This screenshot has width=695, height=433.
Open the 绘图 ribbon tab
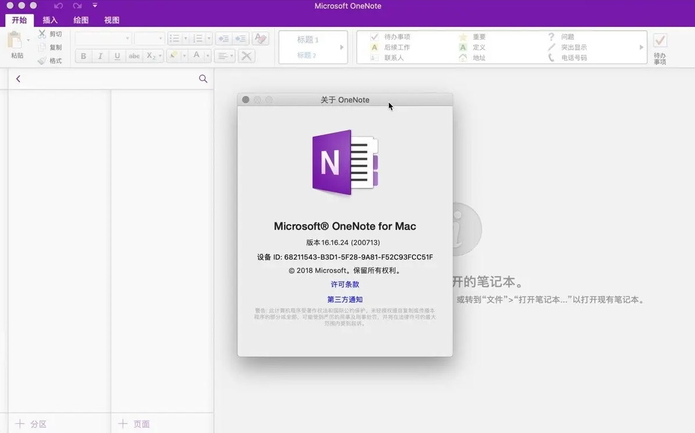tap(81, 20)
